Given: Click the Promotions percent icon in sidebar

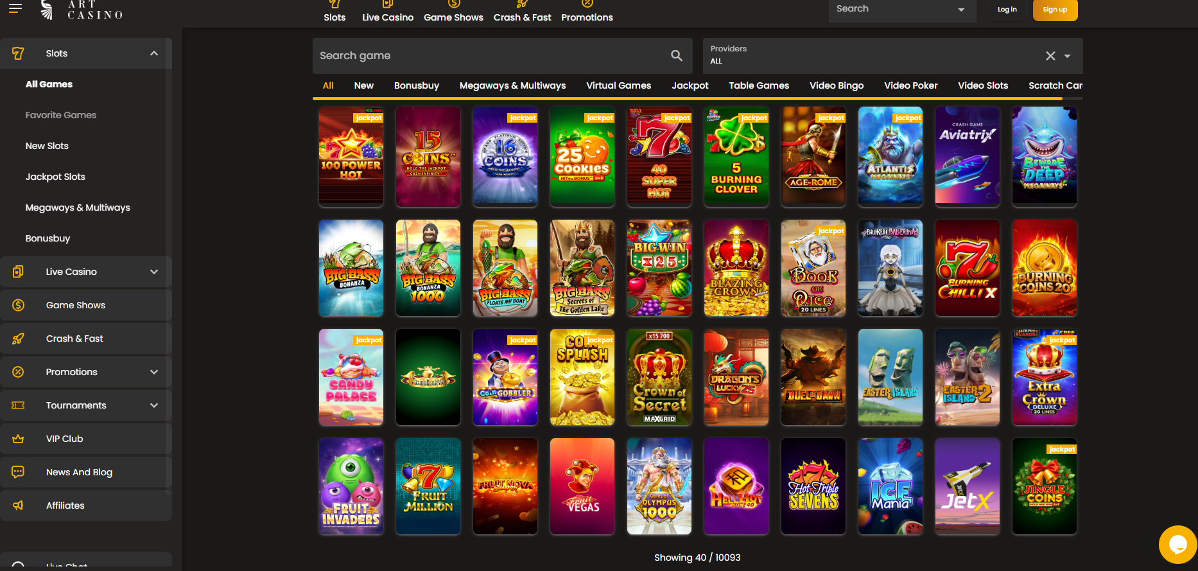Looking at the screenshot, I should (18, 372).
